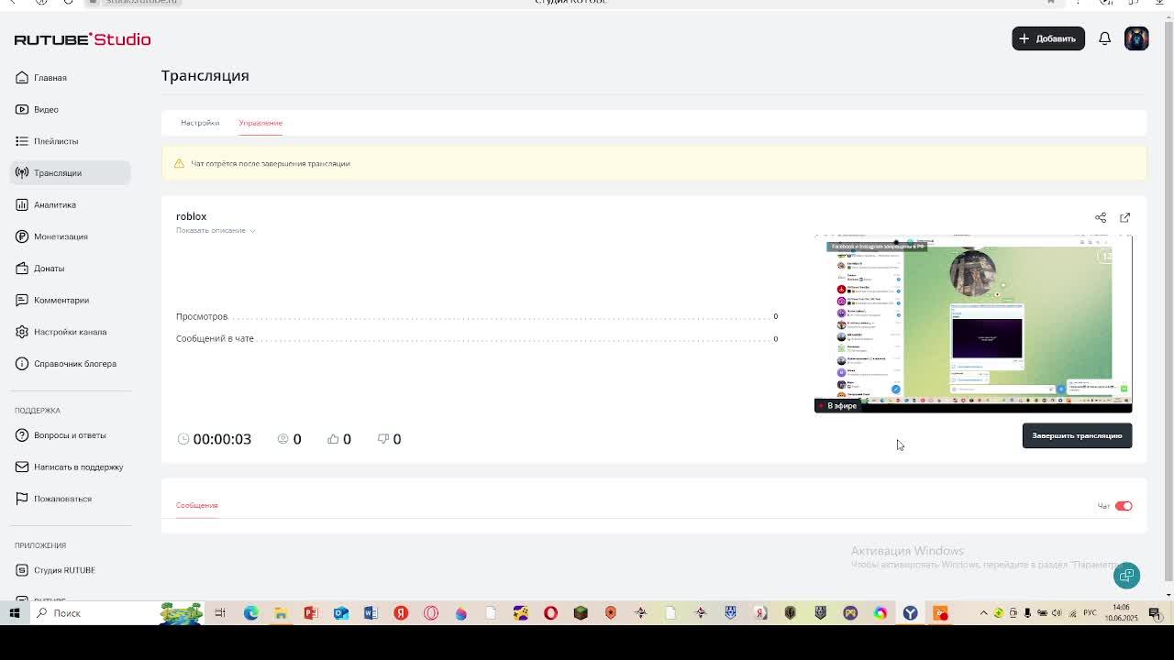
Task: Click the share stream icon
Action: tap(1101, 218)
